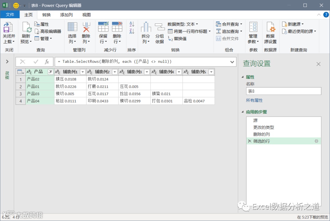Open the 辅助列5 column filter dropdown

tap(211, 72)
